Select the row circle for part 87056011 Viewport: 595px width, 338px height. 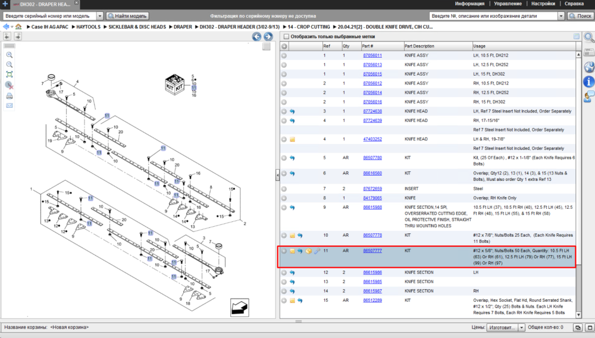point(284,55)
